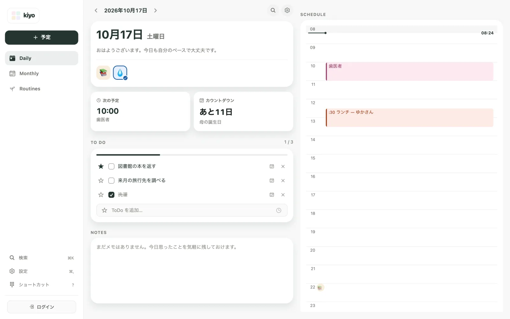This screenshot has height=319, width=510.
Task: Click the clock icon in ToDo input
Action: [279, 210]
